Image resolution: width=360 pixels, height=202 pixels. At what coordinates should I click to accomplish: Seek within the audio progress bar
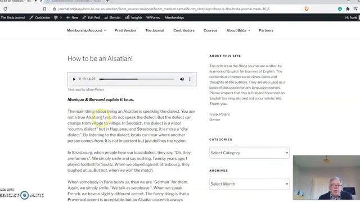click(x=137, y=79)
